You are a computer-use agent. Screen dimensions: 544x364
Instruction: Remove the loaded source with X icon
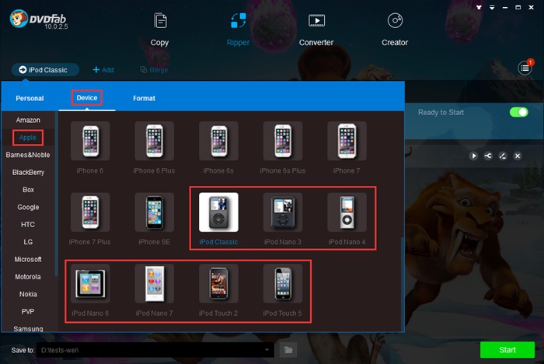(x=518, y=156)
